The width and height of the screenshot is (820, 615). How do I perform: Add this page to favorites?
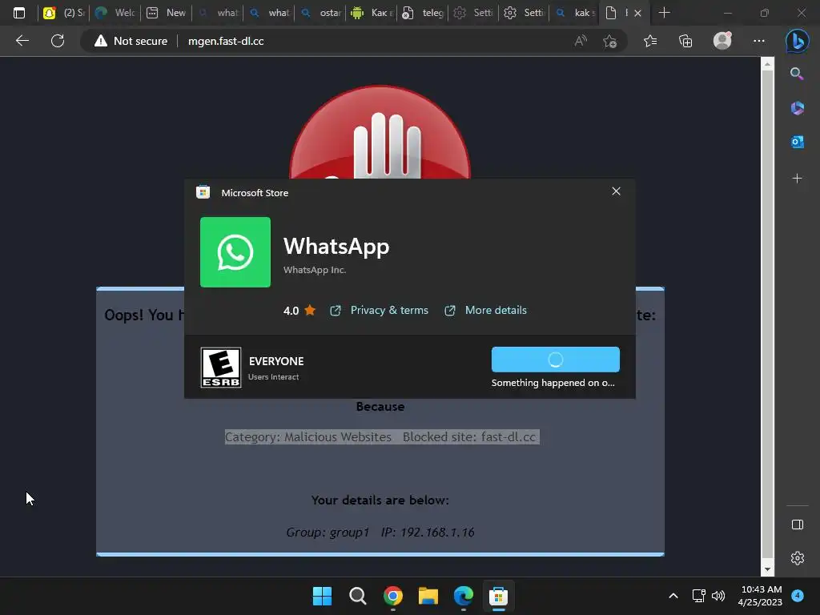(x=609, y=41)
